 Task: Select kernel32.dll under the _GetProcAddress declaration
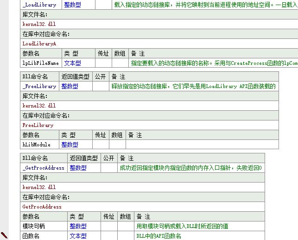click(39, 187)
